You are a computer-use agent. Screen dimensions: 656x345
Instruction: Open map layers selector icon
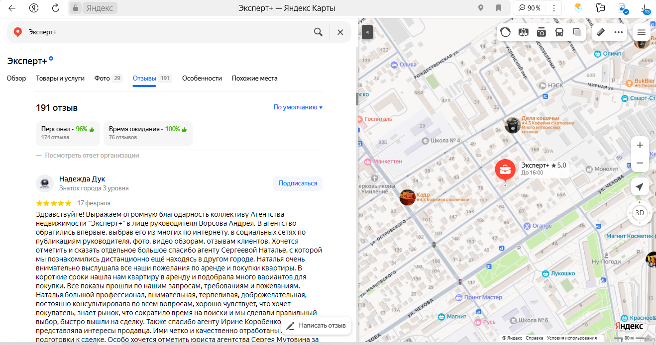click(577, 32)
